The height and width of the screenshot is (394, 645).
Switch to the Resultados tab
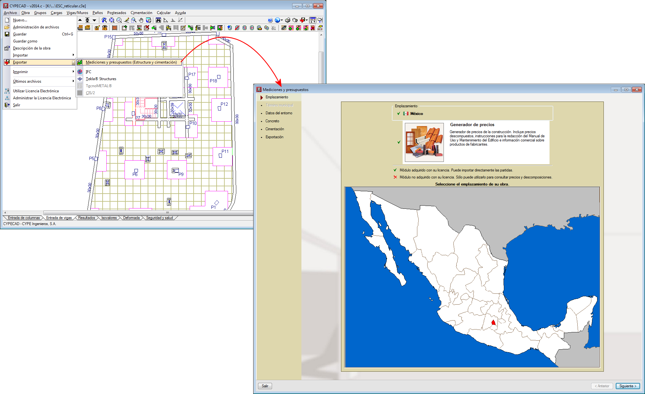(x=87, y=218)
